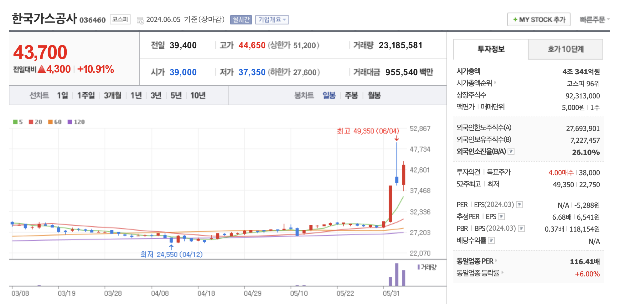The height and width of the screenshot is (304, 620).
Task: Click the 거래량 value 23,185,581
Action: coord(400,45)
